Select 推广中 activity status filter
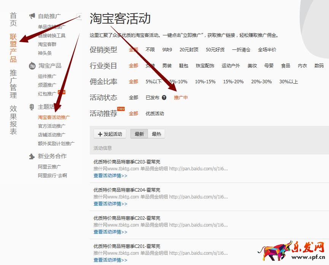The image size is (329, 265). (181, 98)
